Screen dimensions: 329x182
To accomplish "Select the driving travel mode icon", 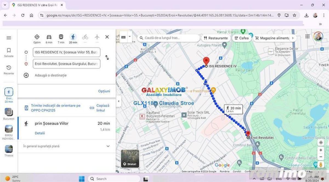I will point(49,37).
